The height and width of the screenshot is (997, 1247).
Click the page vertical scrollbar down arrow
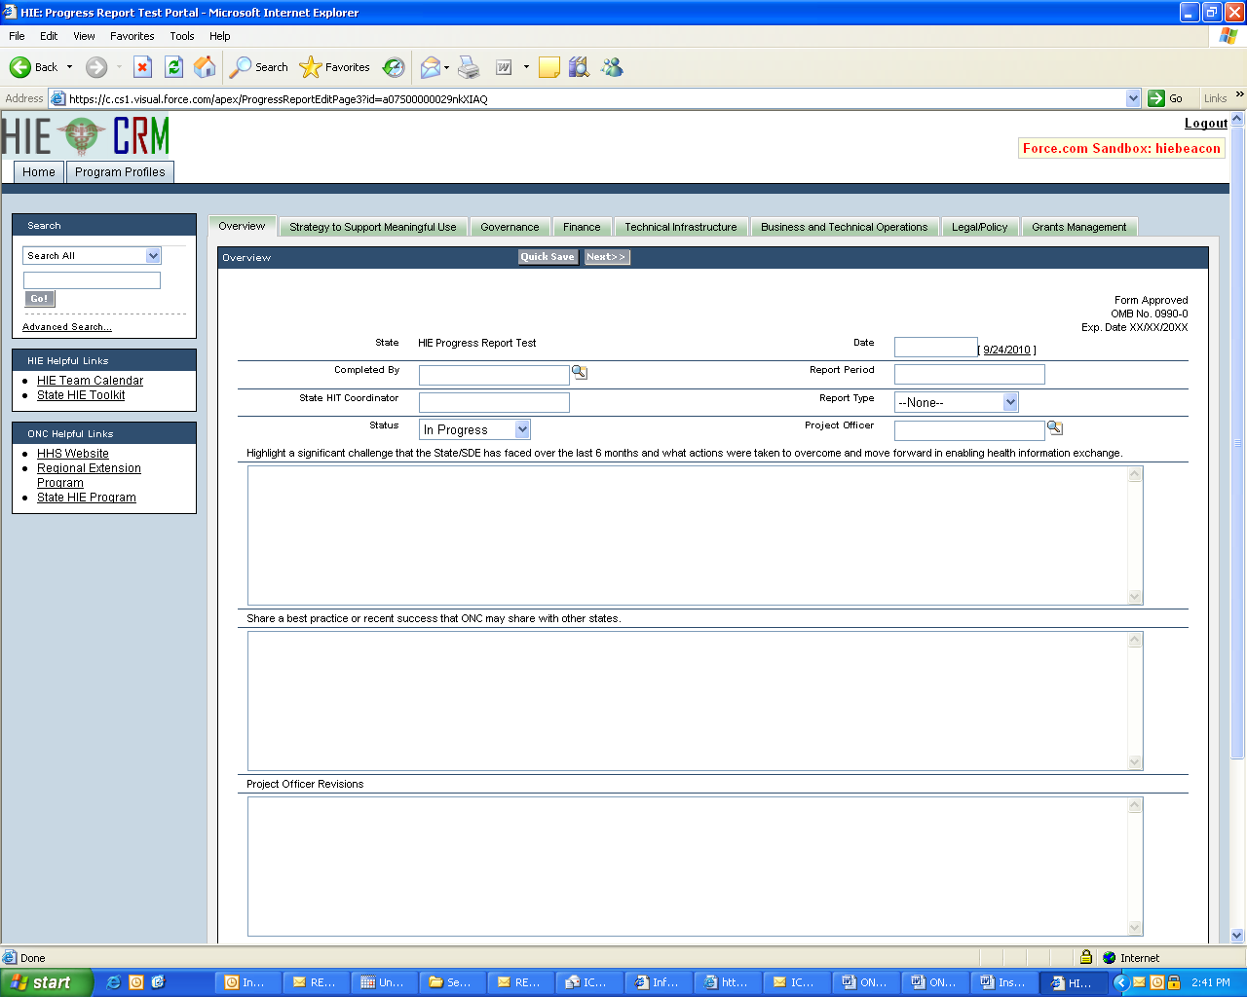1237,936
